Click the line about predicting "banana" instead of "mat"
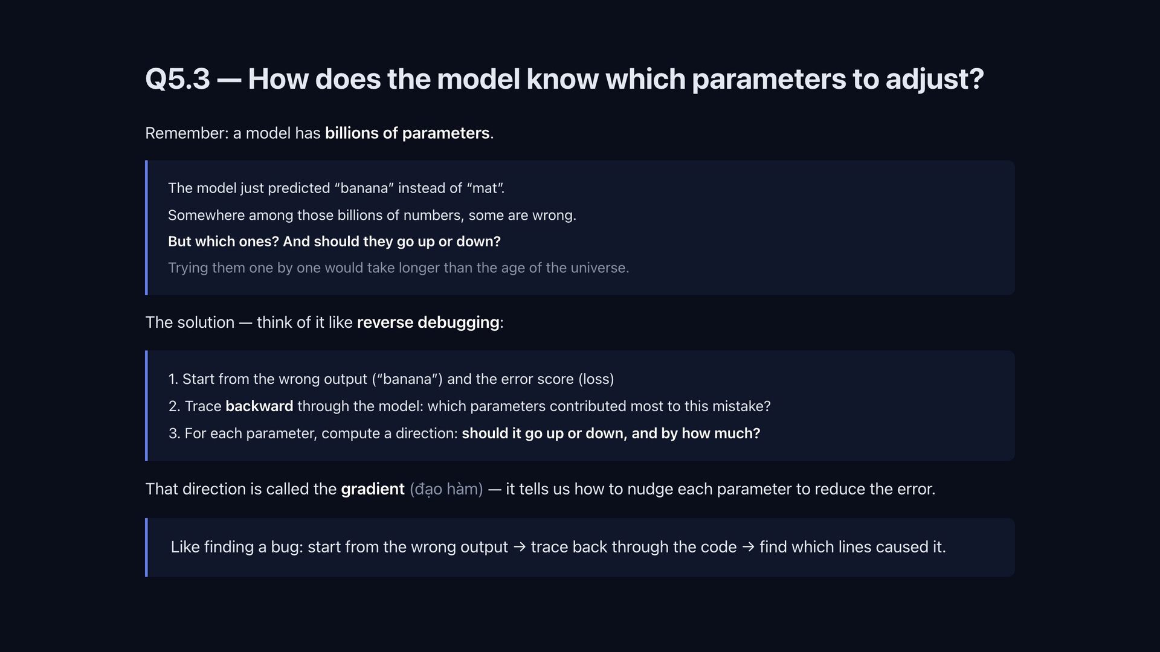The image size is (1160, 652). tap(336, 188)
